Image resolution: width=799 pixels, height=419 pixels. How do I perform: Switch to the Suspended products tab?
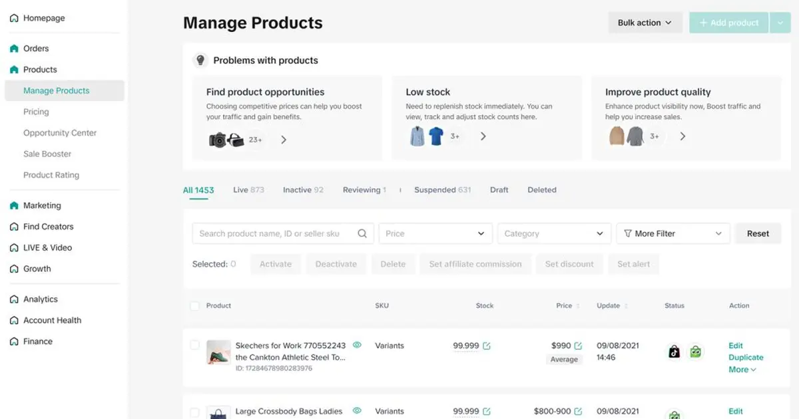click(x=442, y=190)
